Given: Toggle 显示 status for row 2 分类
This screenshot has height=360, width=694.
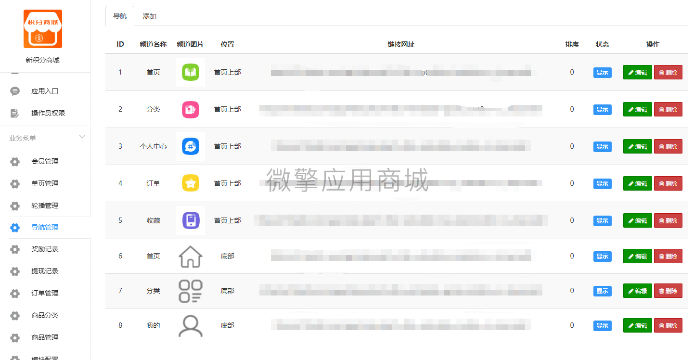Looking at the screenshot, I should [x=602, y=110].
